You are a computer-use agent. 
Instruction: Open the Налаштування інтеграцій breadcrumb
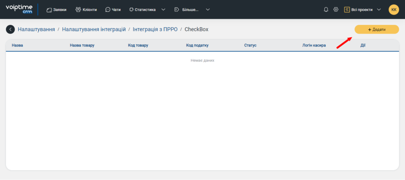coord(94,29)
